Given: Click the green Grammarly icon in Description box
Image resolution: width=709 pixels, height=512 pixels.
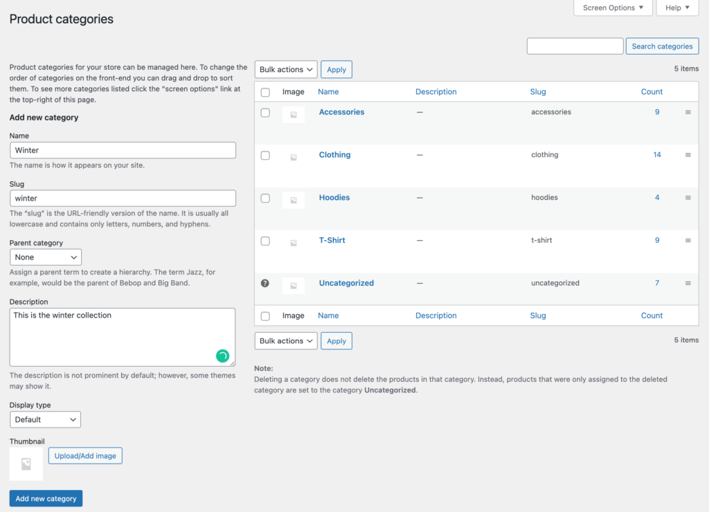Looking at the screenshot, I should (222, 356).
